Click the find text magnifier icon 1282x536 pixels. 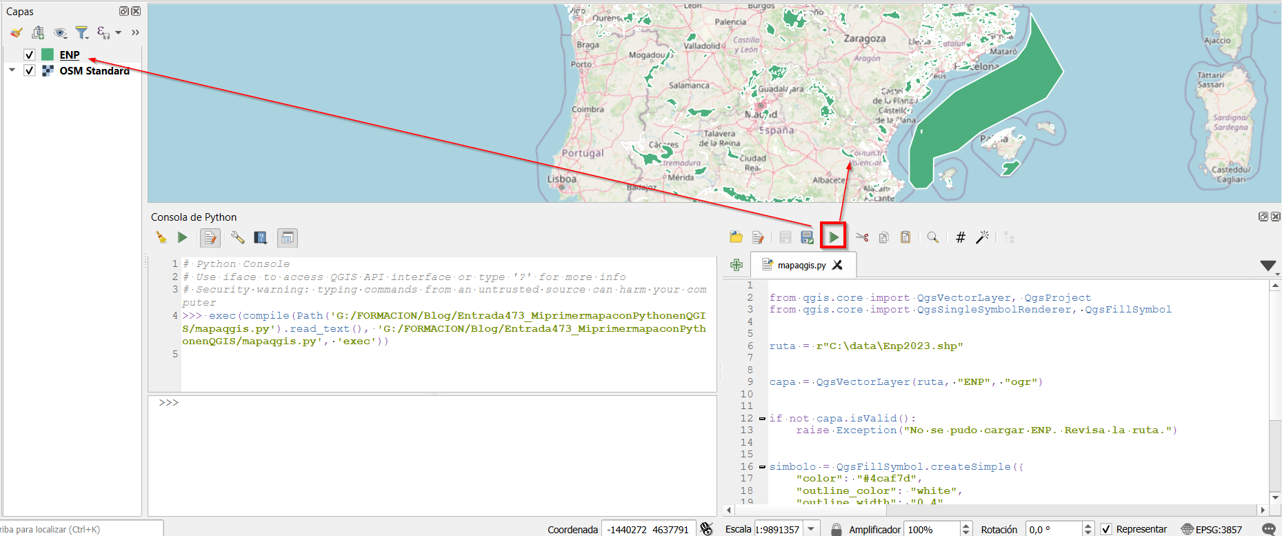point(932,237)
